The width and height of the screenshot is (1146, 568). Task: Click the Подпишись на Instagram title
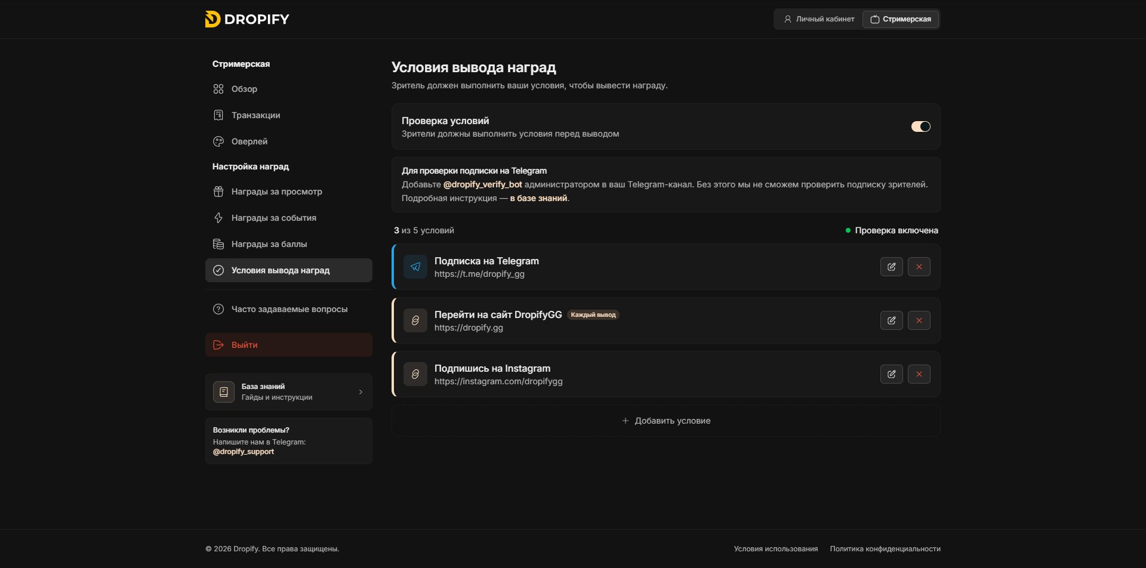pos(492,368)
